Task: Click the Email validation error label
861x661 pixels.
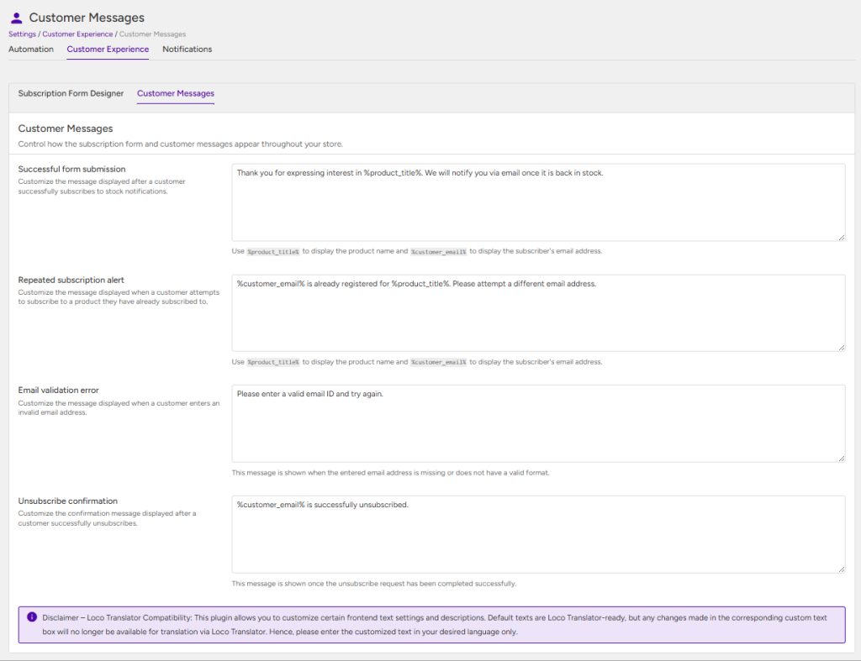Action: (x=58, y=390)
